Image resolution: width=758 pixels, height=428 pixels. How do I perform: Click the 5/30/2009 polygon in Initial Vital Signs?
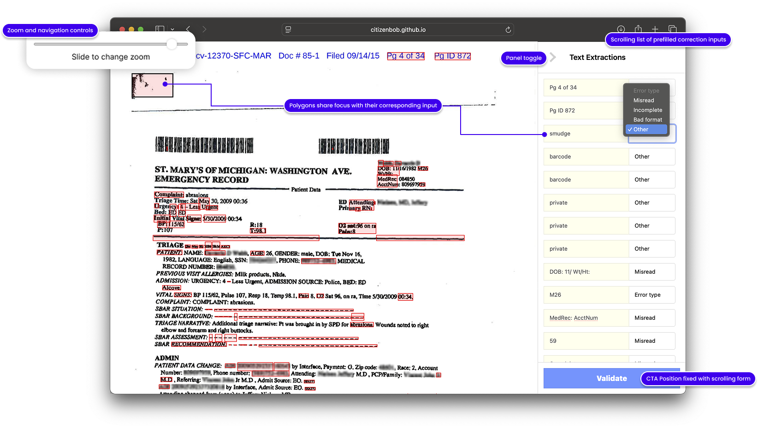214,219
